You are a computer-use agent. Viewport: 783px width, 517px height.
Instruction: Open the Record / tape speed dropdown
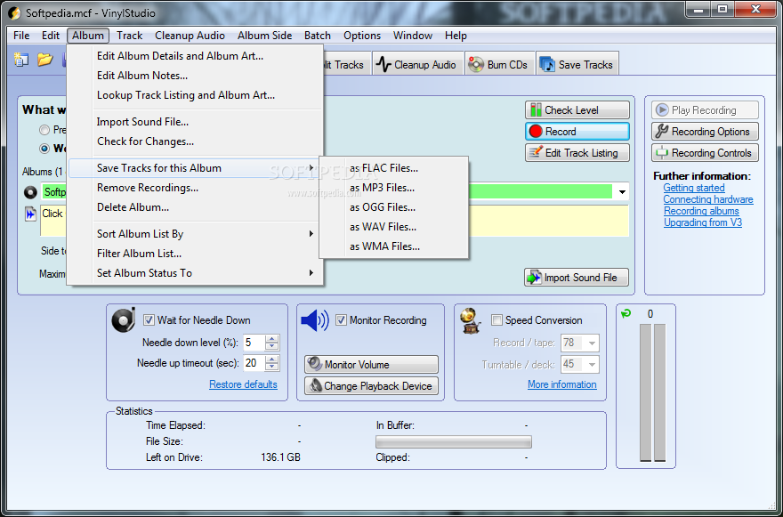(x=592, y=343)
